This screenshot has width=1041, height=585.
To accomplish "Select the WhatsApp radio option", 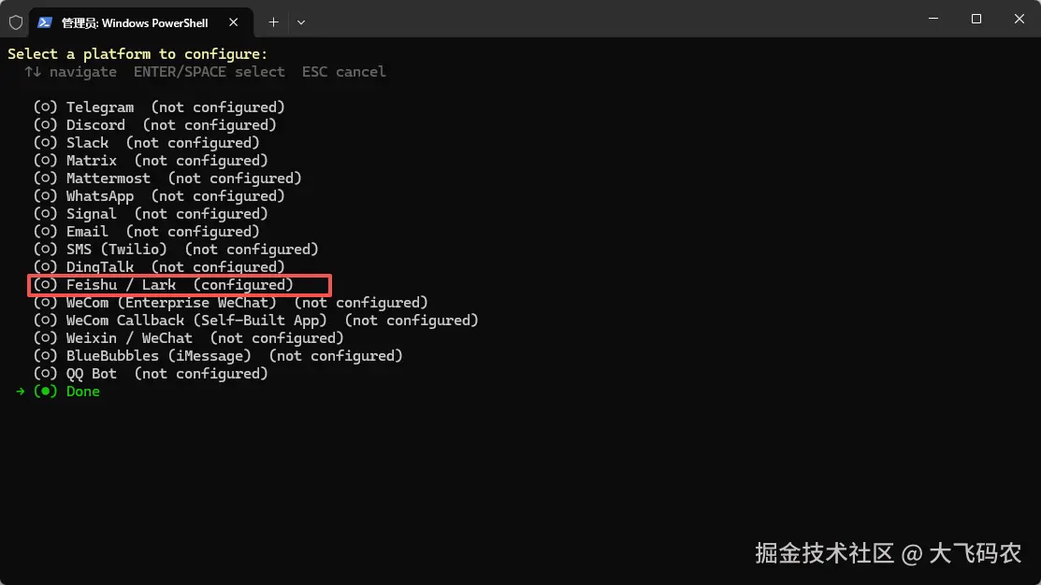I will [45, 196].
